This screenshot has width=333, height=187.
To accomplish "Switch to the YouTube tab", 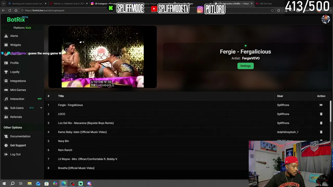I will (x=265, y=4).
